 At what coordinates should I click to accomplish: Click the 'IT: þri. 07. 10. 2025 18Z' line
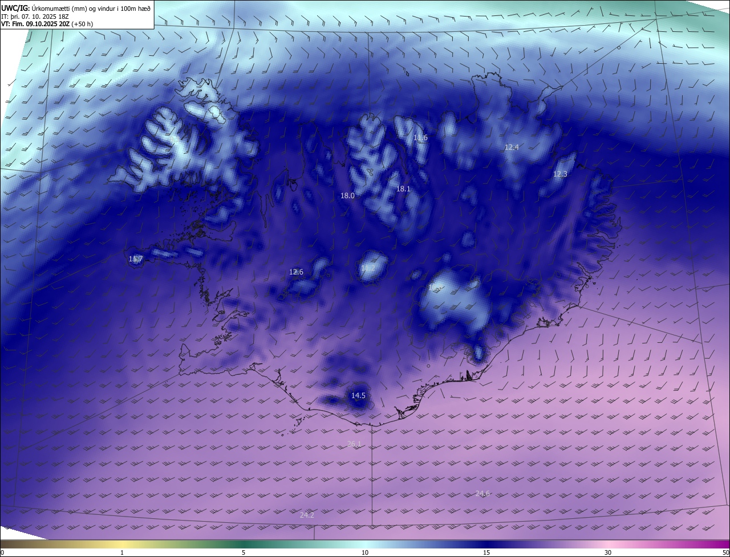click(35, 17)
